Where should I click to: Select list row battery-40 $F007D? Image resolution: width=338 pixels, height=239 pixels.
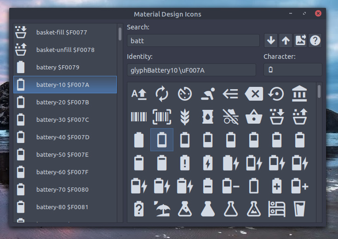pos(65,137)
